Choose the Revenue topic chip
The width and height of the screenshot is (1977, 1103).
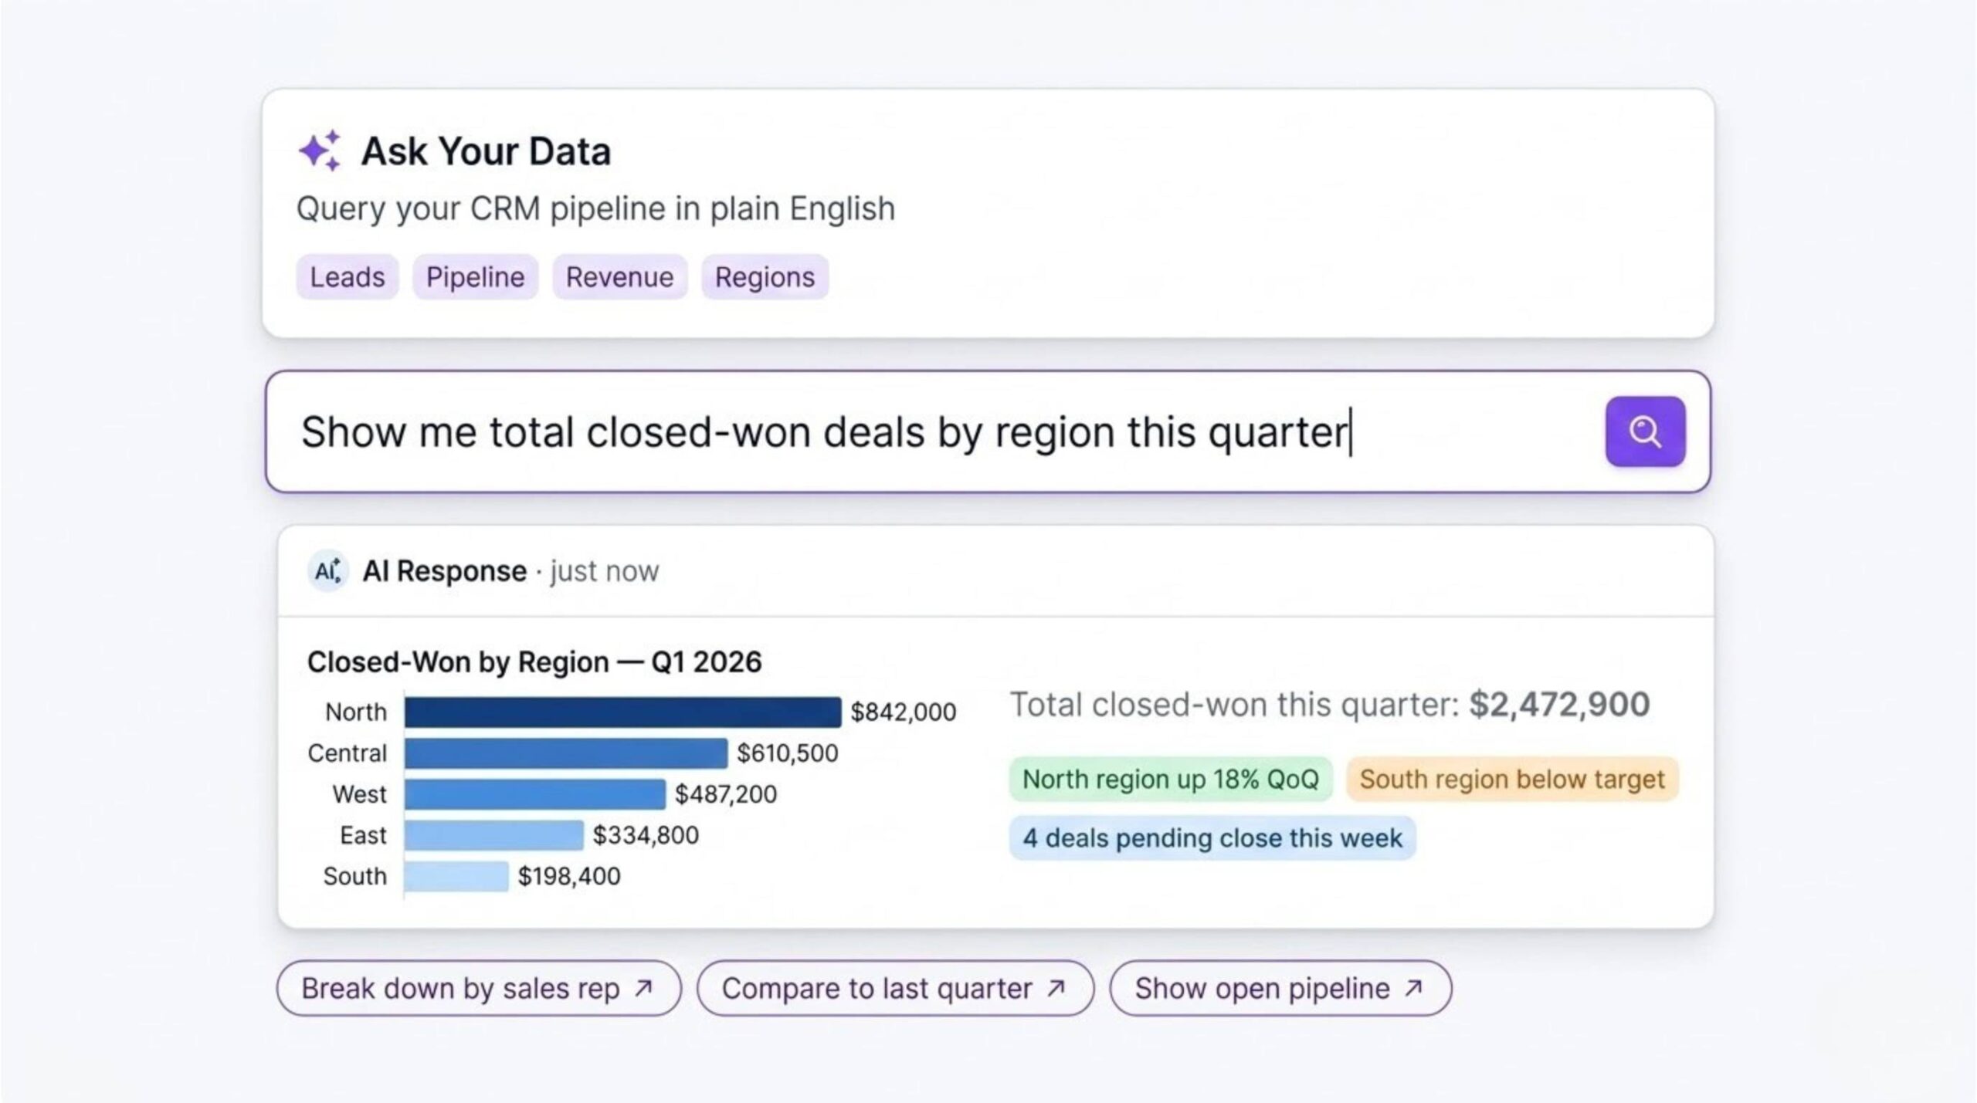(619, 277)
